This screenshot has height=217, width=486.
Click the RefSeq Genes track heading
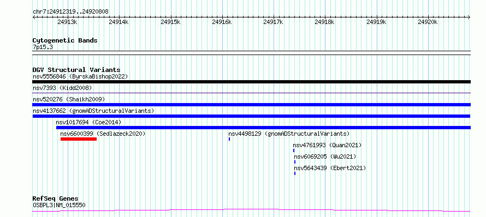coord(56,199)
